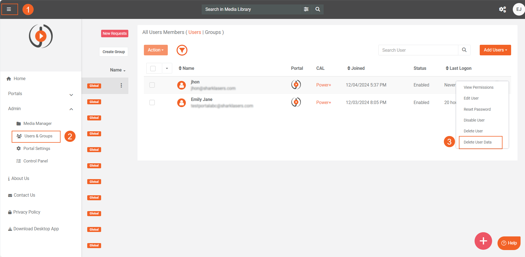Open the EJ profile avatar
Screen dimensions: 525x257
coord(518,9)
